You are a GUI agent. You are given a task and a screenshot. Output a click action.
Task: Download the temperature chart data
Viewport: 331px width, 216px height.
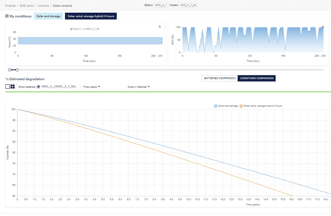(159, 26)
